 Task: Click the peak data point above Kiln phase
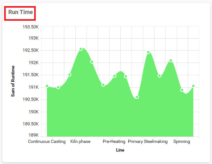pos(81,49)
